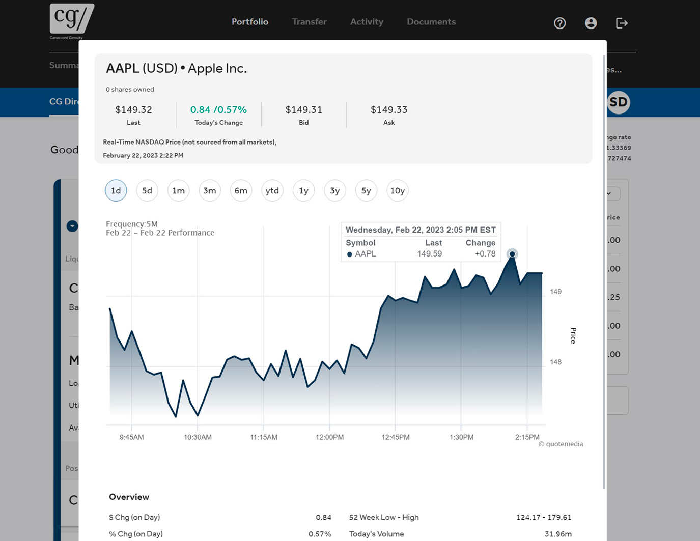Expand the blue circular dropdown arrow
Image resolution: width=700 pixels, height=541 pixels.
click(72, 226)
